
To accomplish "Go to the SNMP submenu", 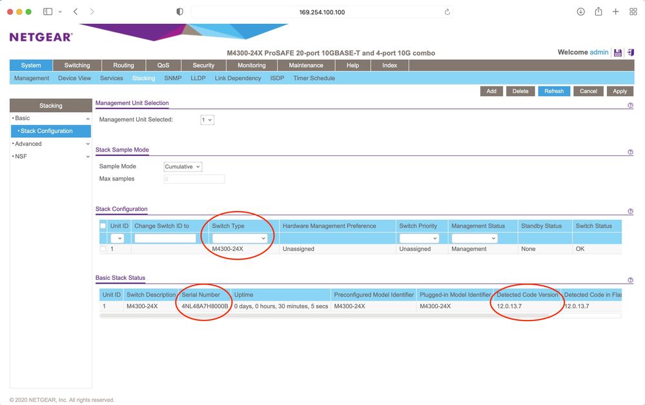I will [172, 78].
